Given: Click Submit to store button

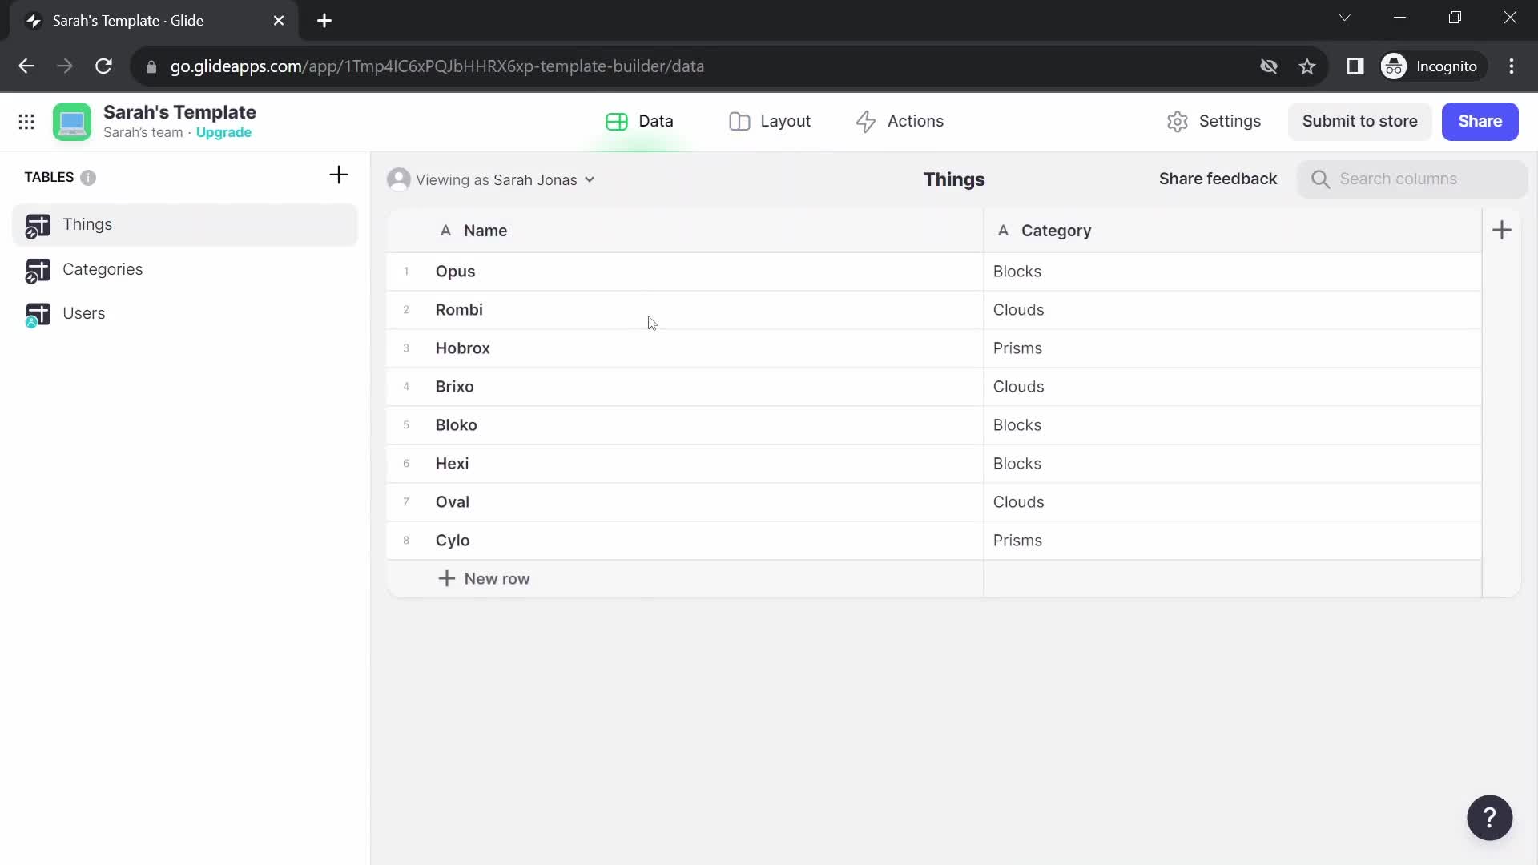Looking at the screenshot, I should click(x=1359, y=120).
